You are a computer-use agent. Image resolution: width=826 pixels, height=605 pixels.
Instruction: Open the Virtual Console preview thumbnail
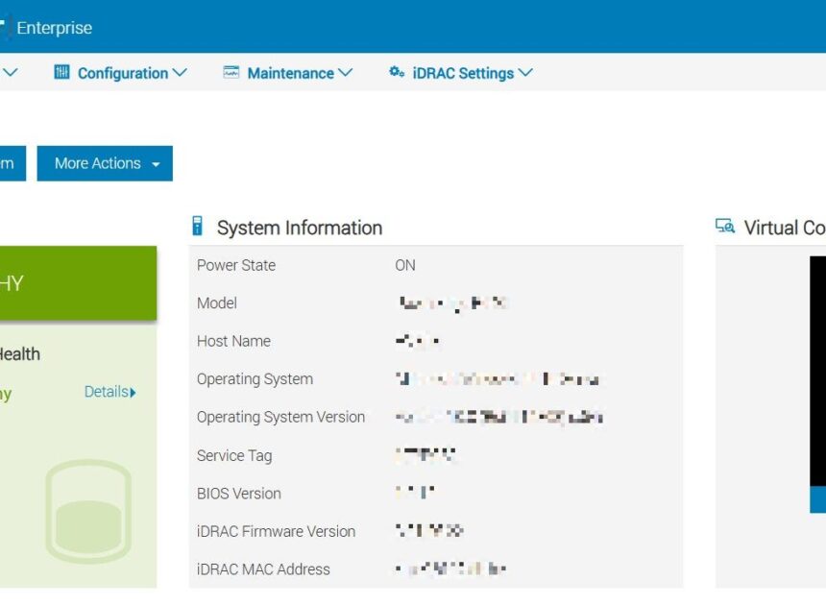tap(817, 384)
